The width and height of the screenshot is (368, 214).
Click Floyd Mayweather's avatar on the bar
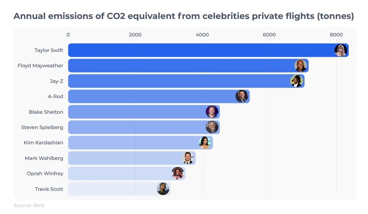(x=301, y=66)
